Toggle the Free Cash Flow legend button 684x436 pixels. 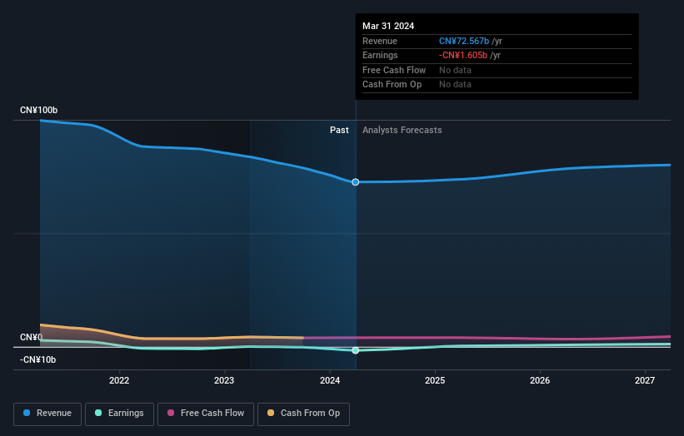[x=206, y=414]
